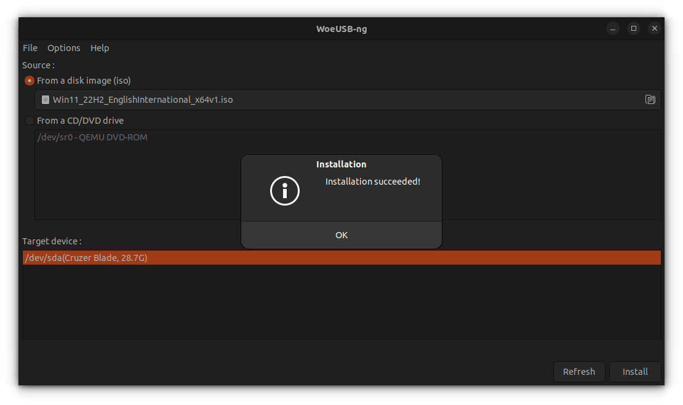Click the 'Installation succeeded!' message text
The height and width of the screenshot is (405, 683).
click(372, 182)
